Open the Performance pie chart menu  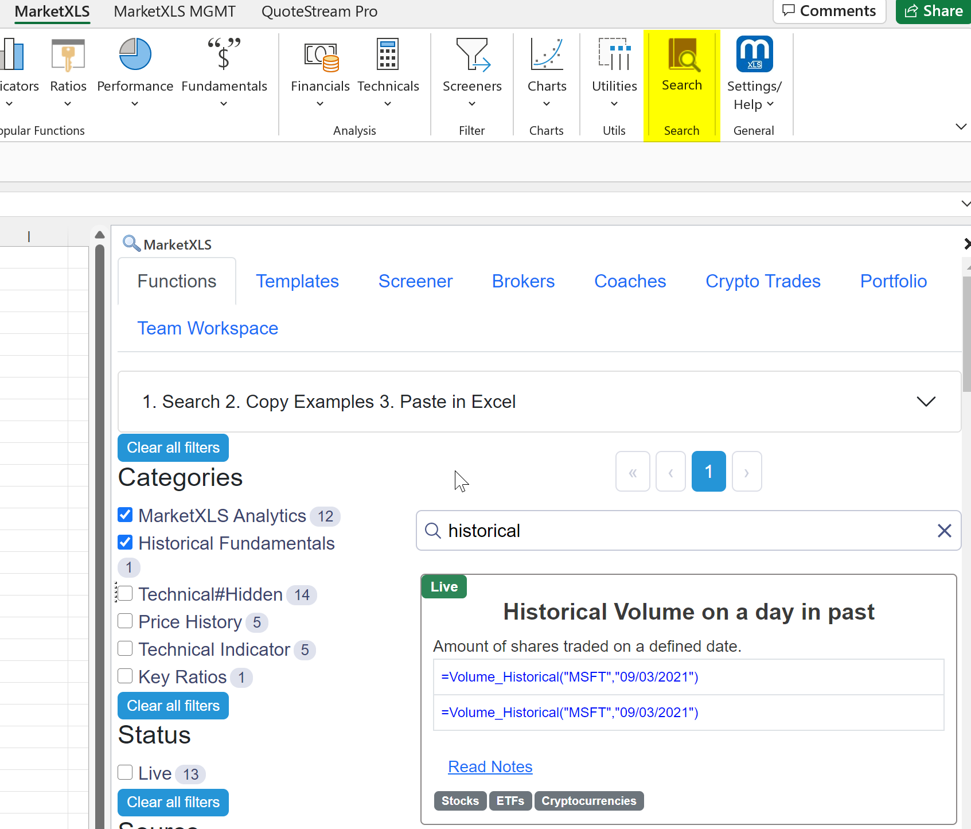click(x=135, y=55)
